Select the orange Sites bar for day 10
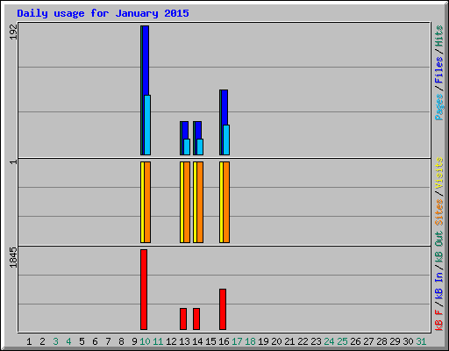 [x=147, y=202]
